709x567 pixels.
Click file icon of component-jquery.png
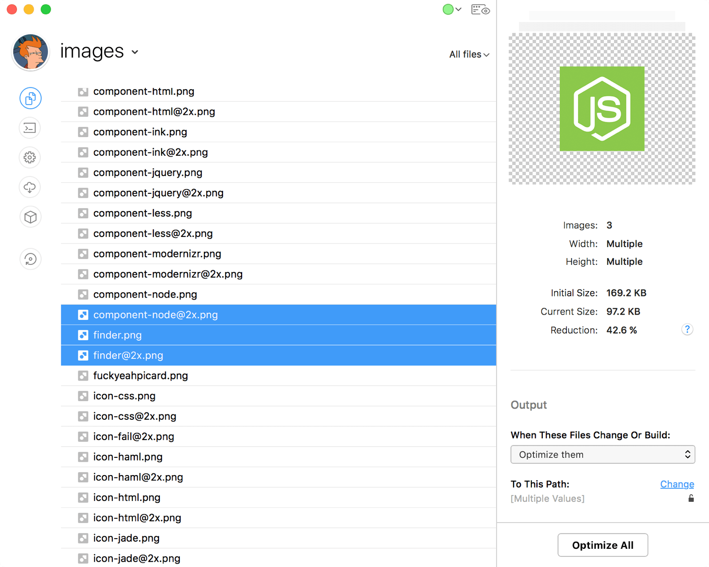pyautogui.click(x=83, y=173)
